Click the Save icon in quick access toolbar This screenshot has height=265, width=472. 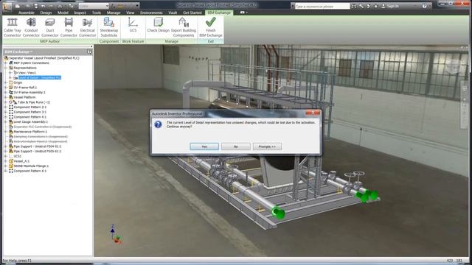(x=36, y=6)
